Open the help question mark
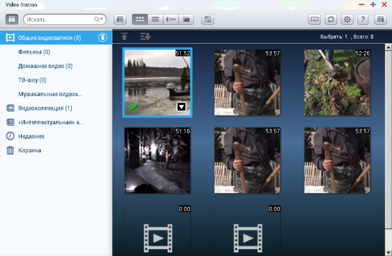This screenshot has width=392, height=256. coord(363,19)
